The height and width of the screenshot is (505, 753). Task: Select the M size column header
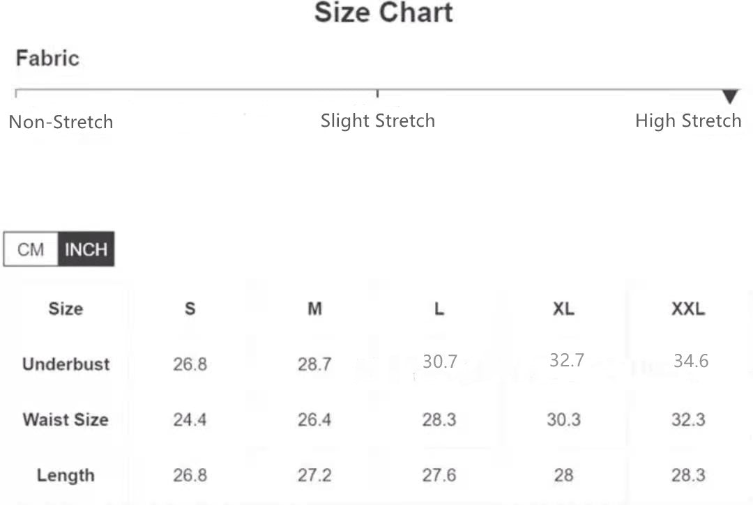[x=314, y=309]
